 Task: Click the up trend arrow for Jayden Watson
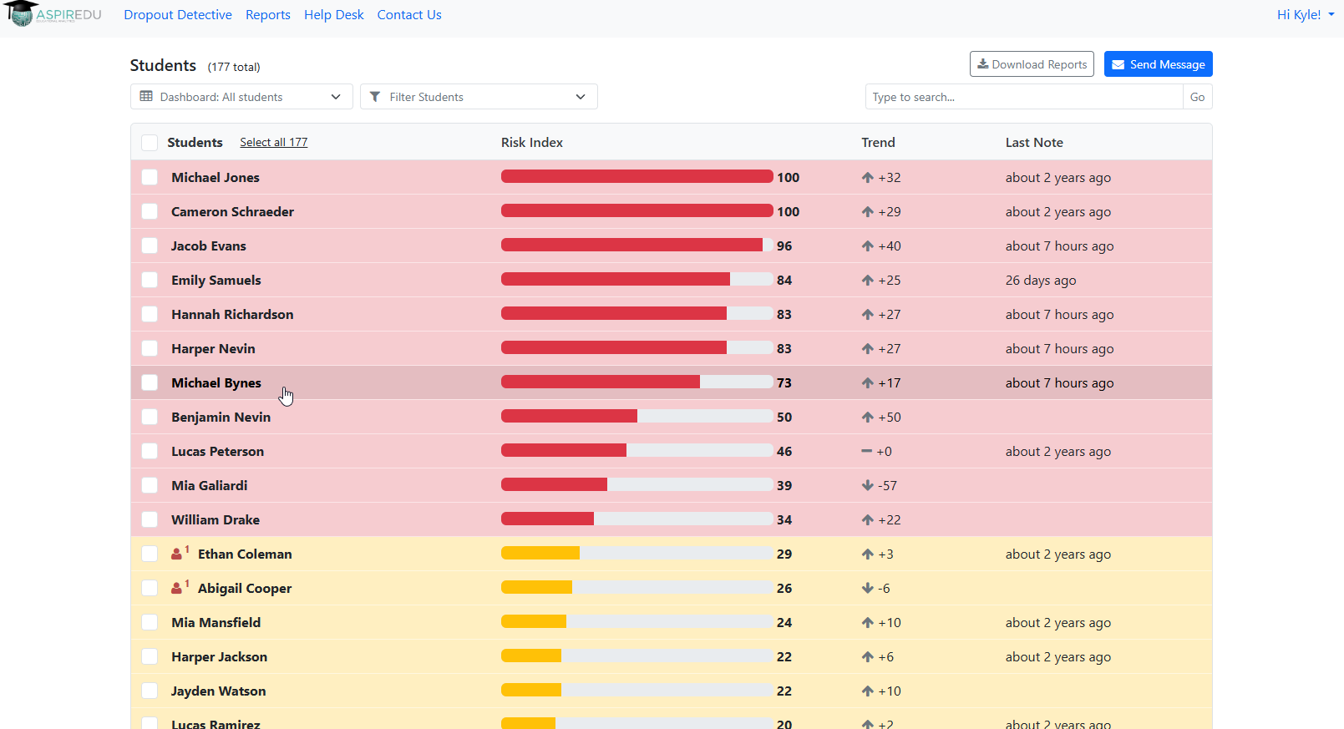click(x=868, y=691)
